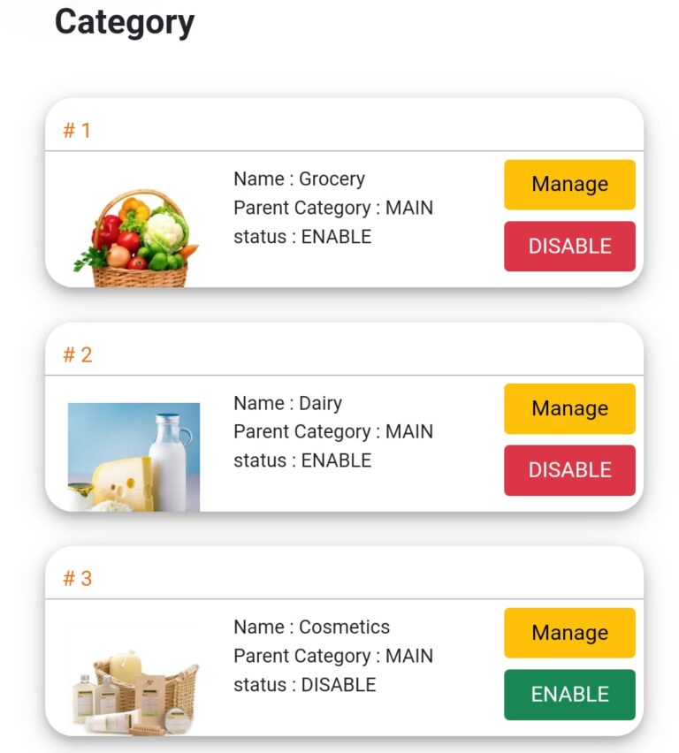Select the Name : Cosmetics text

point(311,627)
